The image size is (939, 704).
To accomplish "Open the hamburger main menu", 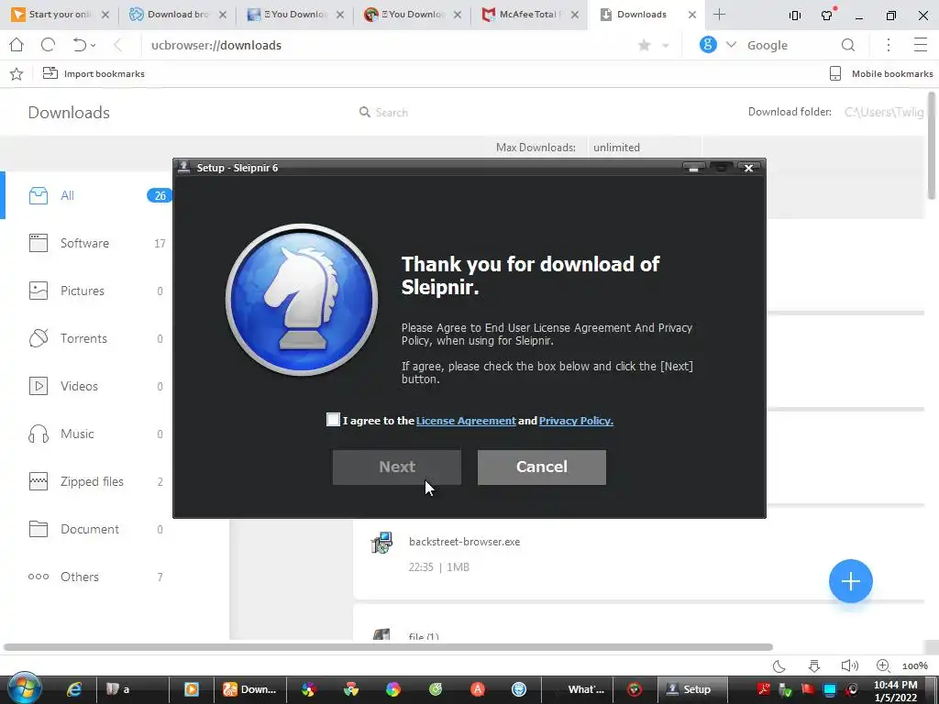I will click(921, 45).
